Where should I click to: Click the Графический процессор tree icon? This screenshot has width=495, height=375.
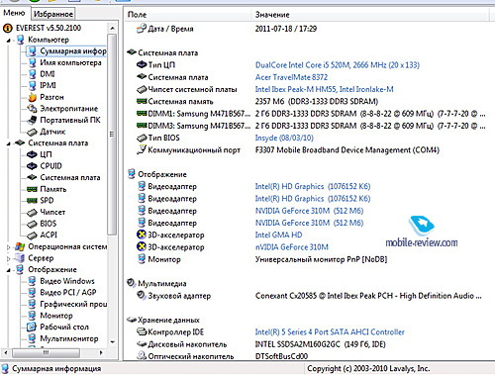click(32, 304)
